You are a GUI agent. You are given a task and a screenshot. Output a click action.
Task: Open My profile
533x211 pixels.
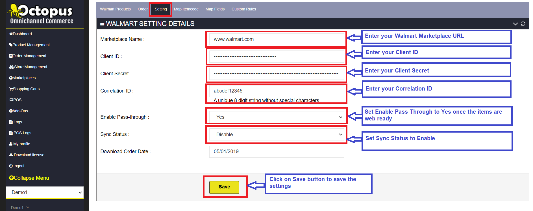(22, 144)
